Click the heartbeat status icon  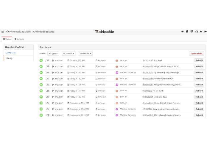click(x=192, y=32)
